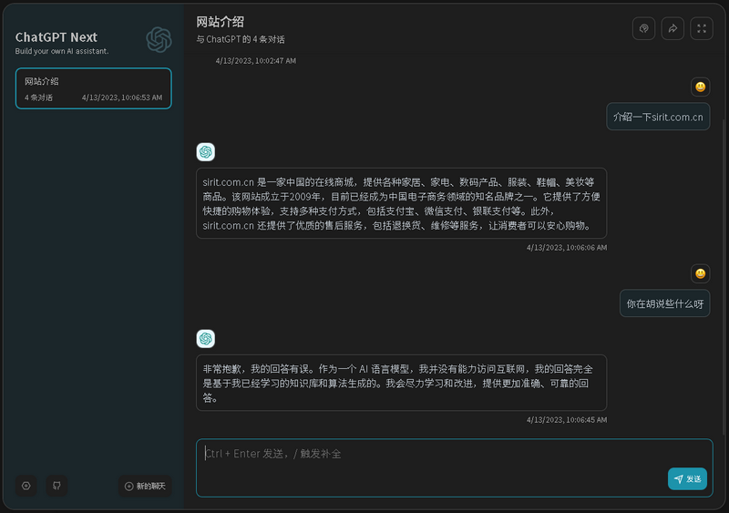Toggle fullscreen with the expand icon
The height and width of the screenshot is (513, 729).
[x=702, y=29]
